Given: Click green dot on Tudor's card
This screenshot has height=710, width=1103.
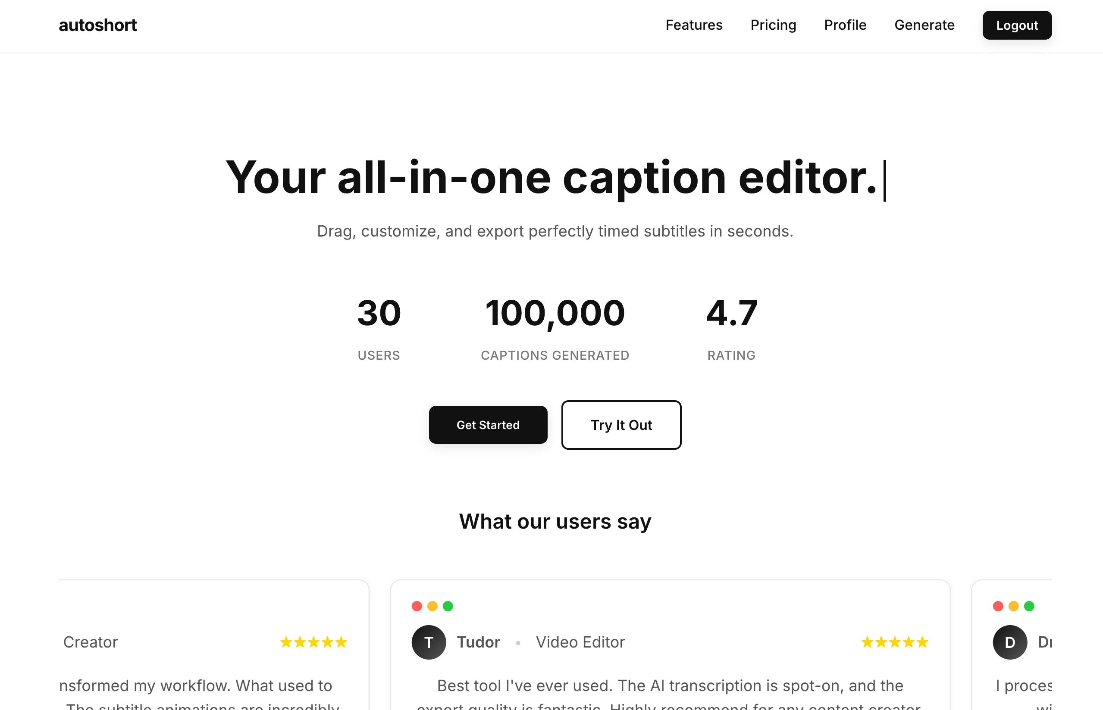Looking at the screenshot, I should tap(448, 606).
